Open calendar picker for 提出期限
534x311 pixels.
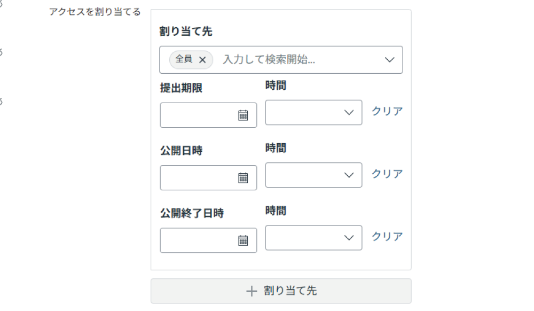coord(243,115)
